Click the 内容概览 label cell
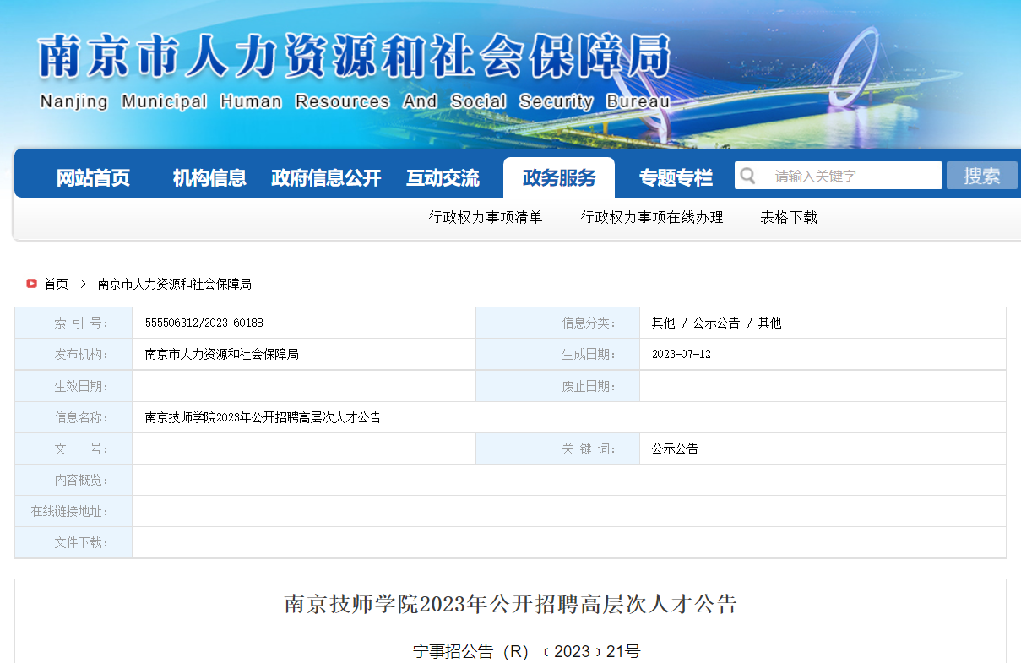 [x=73, y=480]
